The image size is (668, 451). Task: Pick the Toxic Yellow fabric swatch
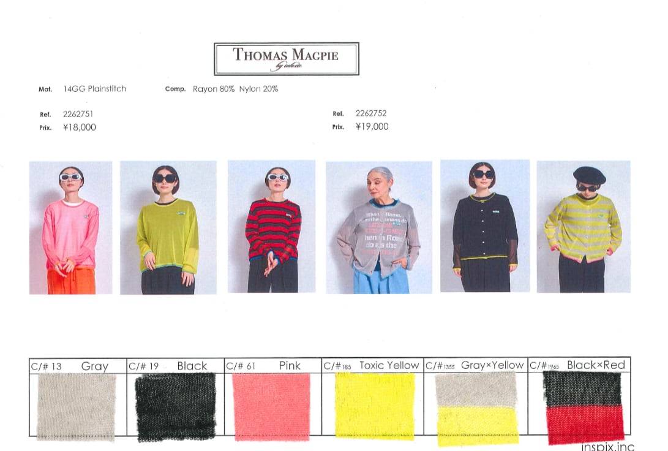(374, 406)
